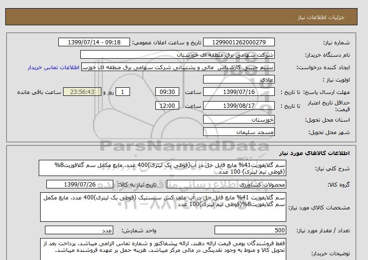
Task: Select the اولویت نیاز label
Action: [x=336, y=80]
